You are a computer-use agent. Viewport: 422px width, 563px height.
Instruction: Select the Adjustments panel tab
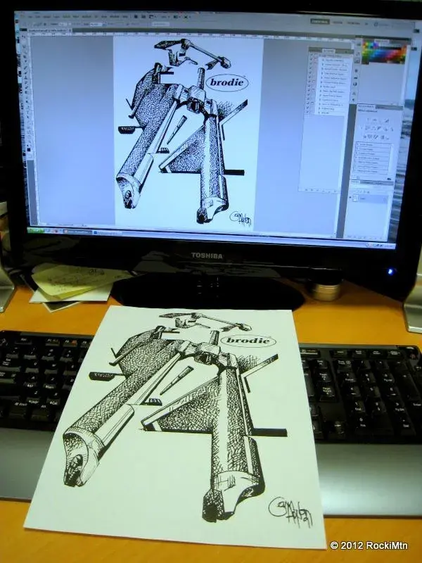[x=365, y=107]
